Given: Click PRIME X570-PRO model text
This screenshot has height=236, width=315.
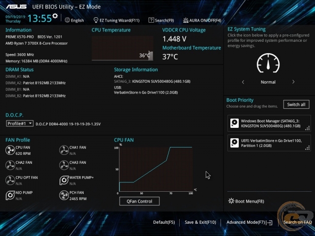Looking at the screenshot, I should click(x=20, y=37).
